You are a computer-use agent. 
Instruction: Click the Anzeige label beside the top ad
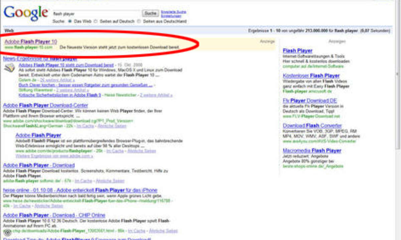click(x=267, y=42)
